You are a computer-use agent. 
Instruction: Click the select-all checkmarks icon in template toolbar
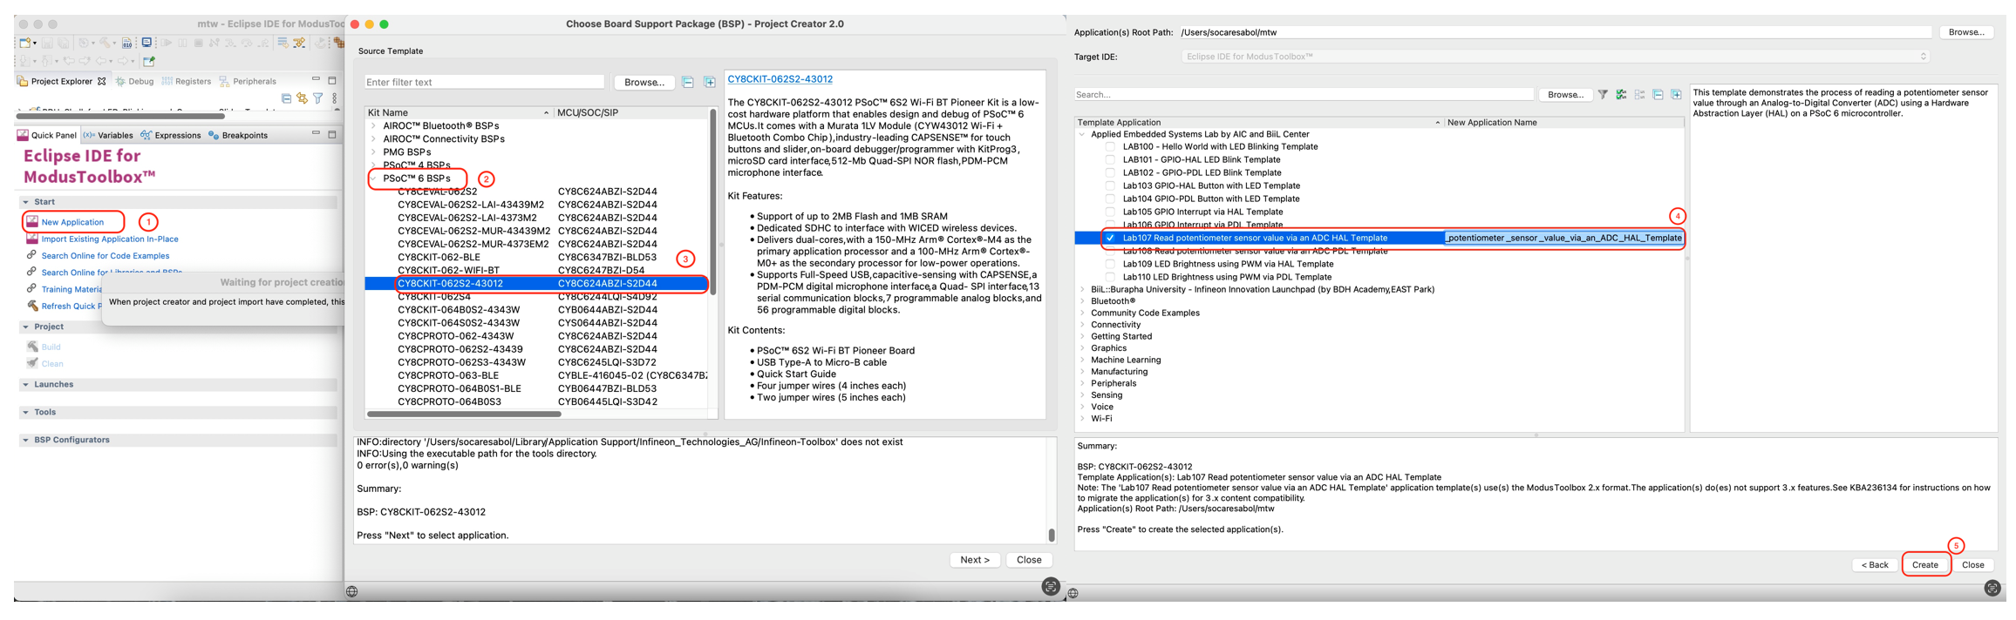(1621, 95)
